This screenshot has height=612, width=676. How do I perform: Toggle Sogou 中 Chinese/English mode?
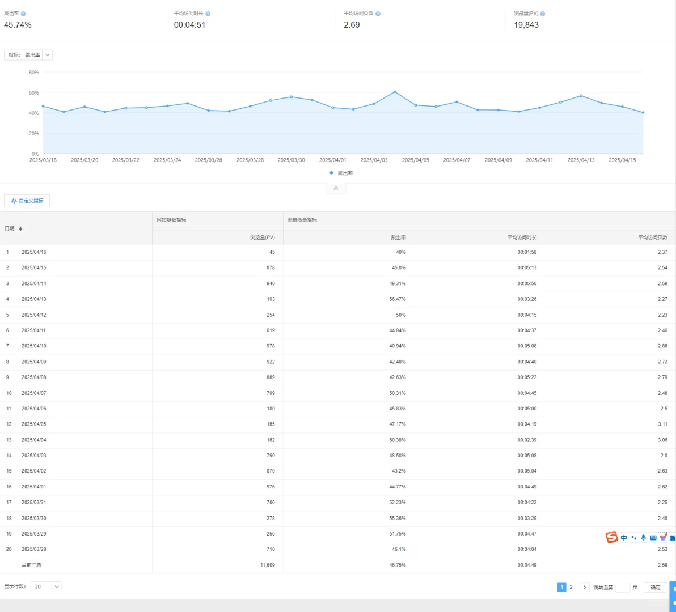pyautogui.click(x=624, y=538)
